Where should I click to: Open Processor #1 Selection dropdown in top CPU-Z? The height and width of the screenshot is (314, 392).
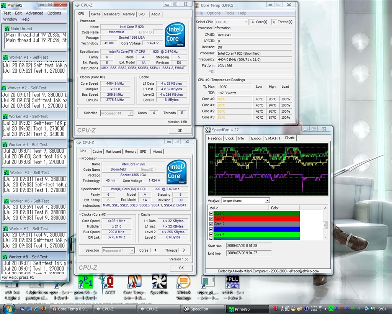coord(131,113)
